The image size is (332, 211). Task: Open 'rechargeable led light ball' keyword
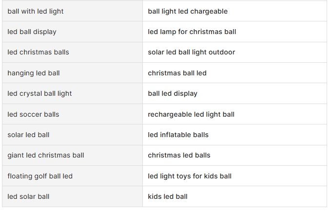(191, 114)
